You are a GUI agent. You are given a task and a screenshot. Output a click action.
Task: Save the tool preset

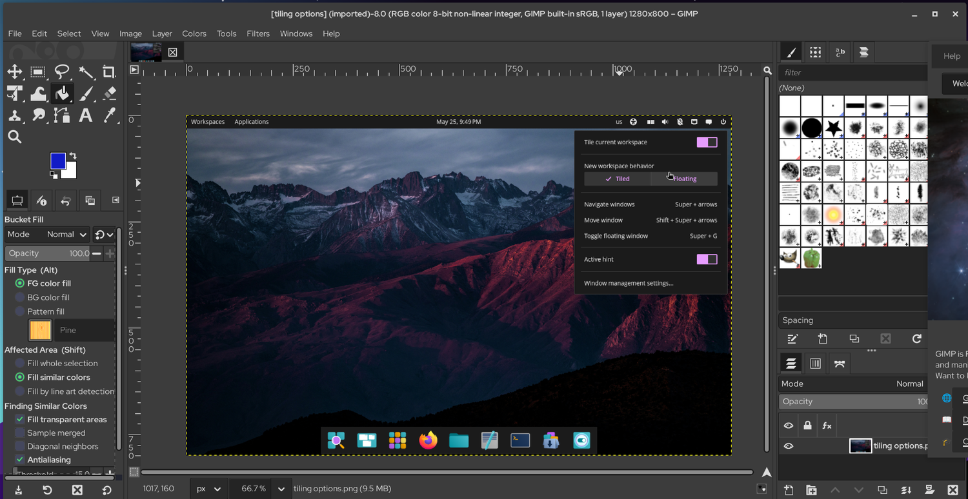18,490
